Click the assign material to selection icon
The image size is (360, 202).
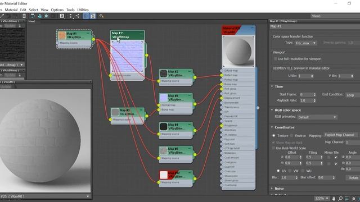click(x=39, y=16)
